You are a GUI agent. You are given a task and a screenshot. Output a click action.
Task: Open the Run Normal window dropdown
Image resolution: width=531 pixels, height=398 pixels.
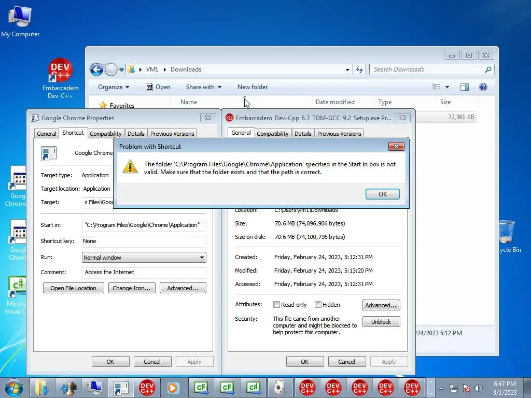144,258
